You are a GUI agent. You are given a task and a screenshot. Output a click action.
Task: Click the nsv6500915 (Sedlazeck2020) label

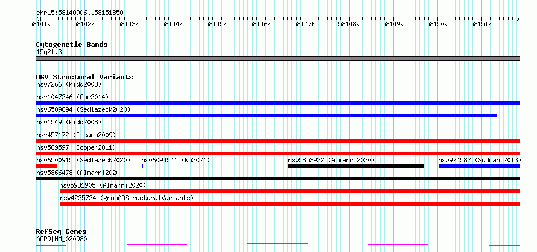click(x=83, y=160)
